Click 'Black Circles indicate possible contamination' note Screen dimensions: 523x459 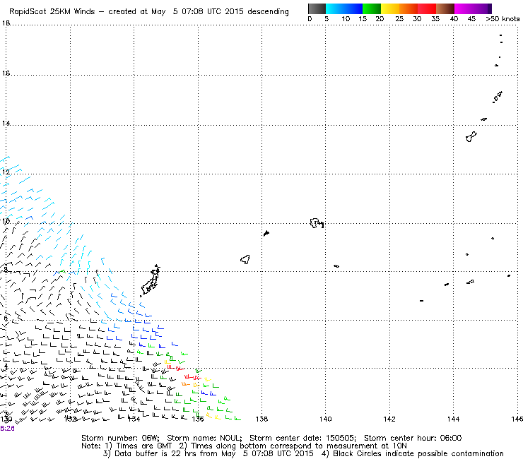[418, 453]
